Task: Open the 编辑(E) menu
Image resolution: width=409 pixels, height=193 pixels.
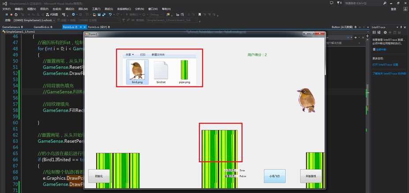Action: pyautogui.click(x=19, y=9)
